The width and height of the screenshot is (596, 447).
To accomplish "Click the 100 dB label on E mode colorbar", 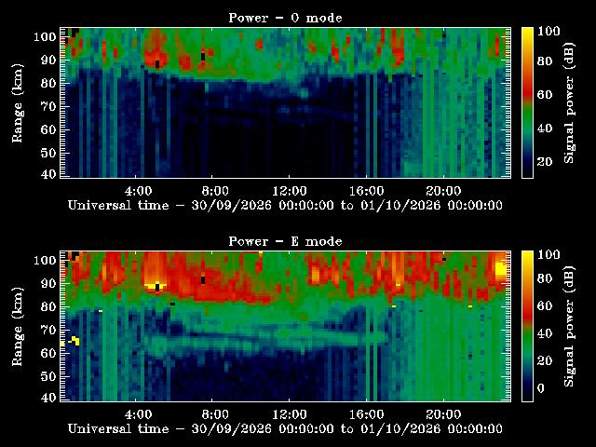I will (x=549, y=254).
